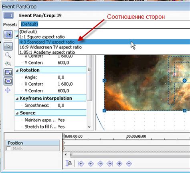The image size is (190, 173).
Task: Select the Mask row keyframe diamond
Action: click(x=64, y=148)
